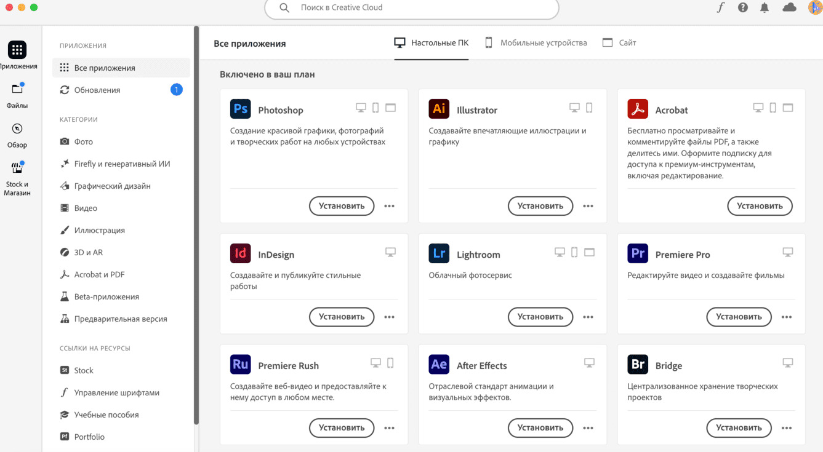Install Illustrator with Установить button

coord(540,206)
